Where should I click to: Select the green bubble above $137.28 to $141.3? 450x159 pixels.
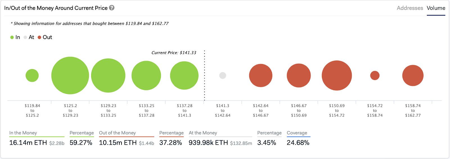pos(184,76)
